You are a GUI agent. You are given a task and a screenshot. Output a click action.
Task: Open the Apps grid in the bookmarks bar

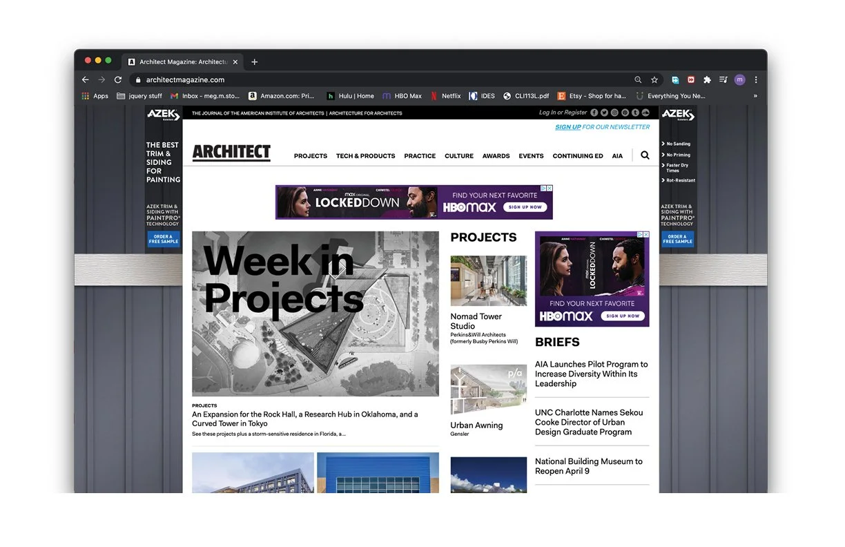tap(95, 96)
